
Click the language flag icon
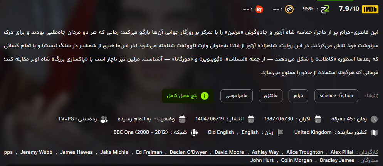coord(280,133)
